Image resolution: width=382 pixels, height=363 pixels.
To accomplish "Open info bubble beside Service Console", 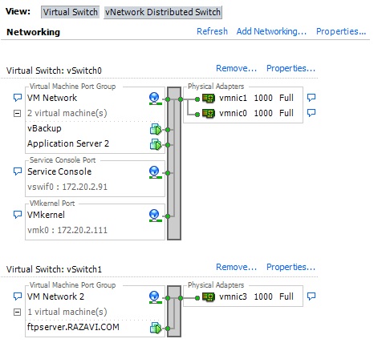I will point(18,171).
